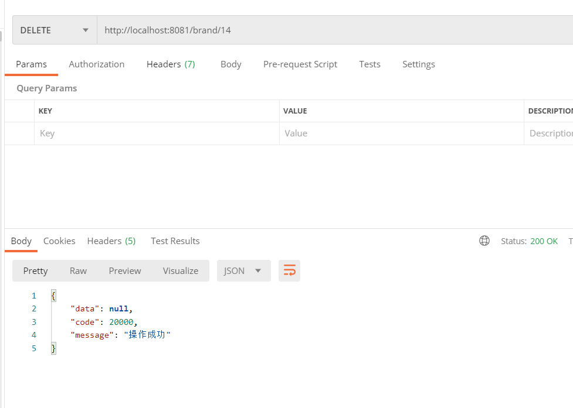
Task: Open the request Headers (7) tab
Action: 171,64
